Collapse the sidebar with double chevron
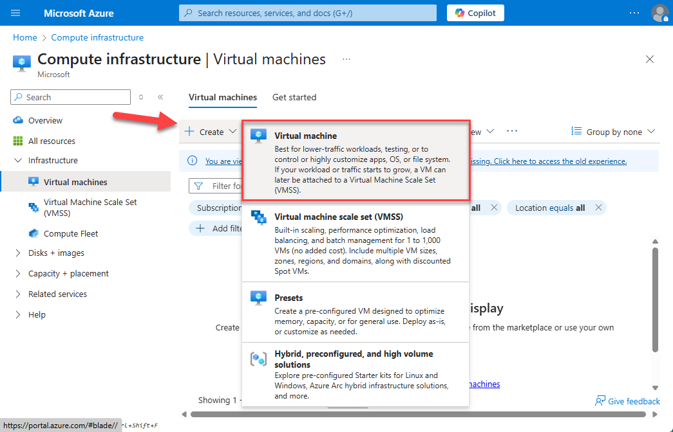673x432 pixels. pyautogui.click(x=160, y=97)
